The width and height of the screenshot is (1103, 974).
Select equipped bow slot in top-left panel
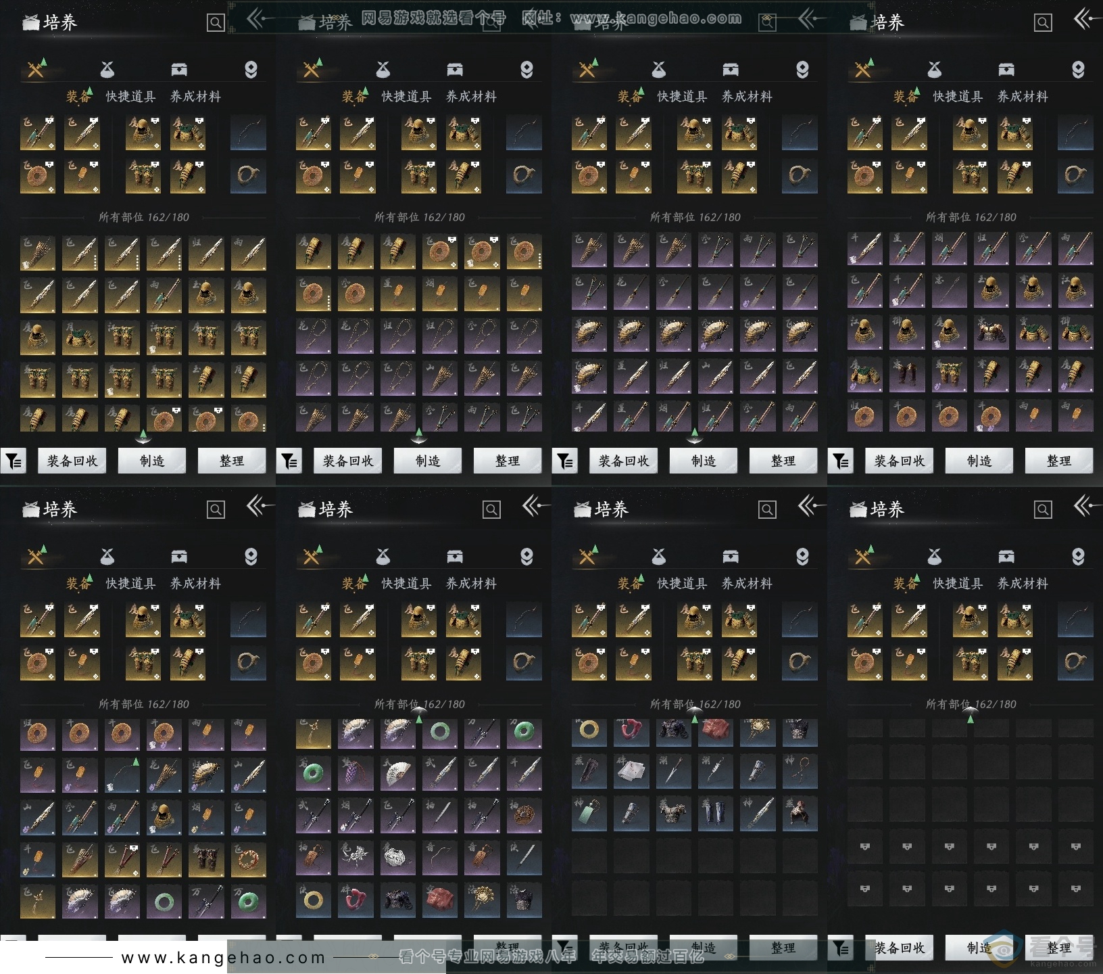pos(248,133)
